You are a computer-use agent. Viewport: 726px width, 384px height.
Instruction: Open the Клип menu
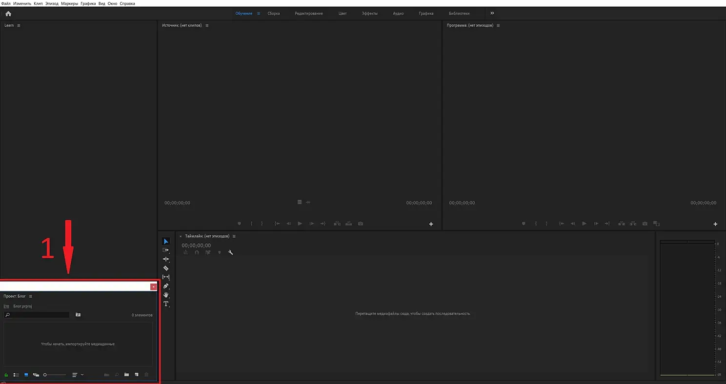point(39,3)
